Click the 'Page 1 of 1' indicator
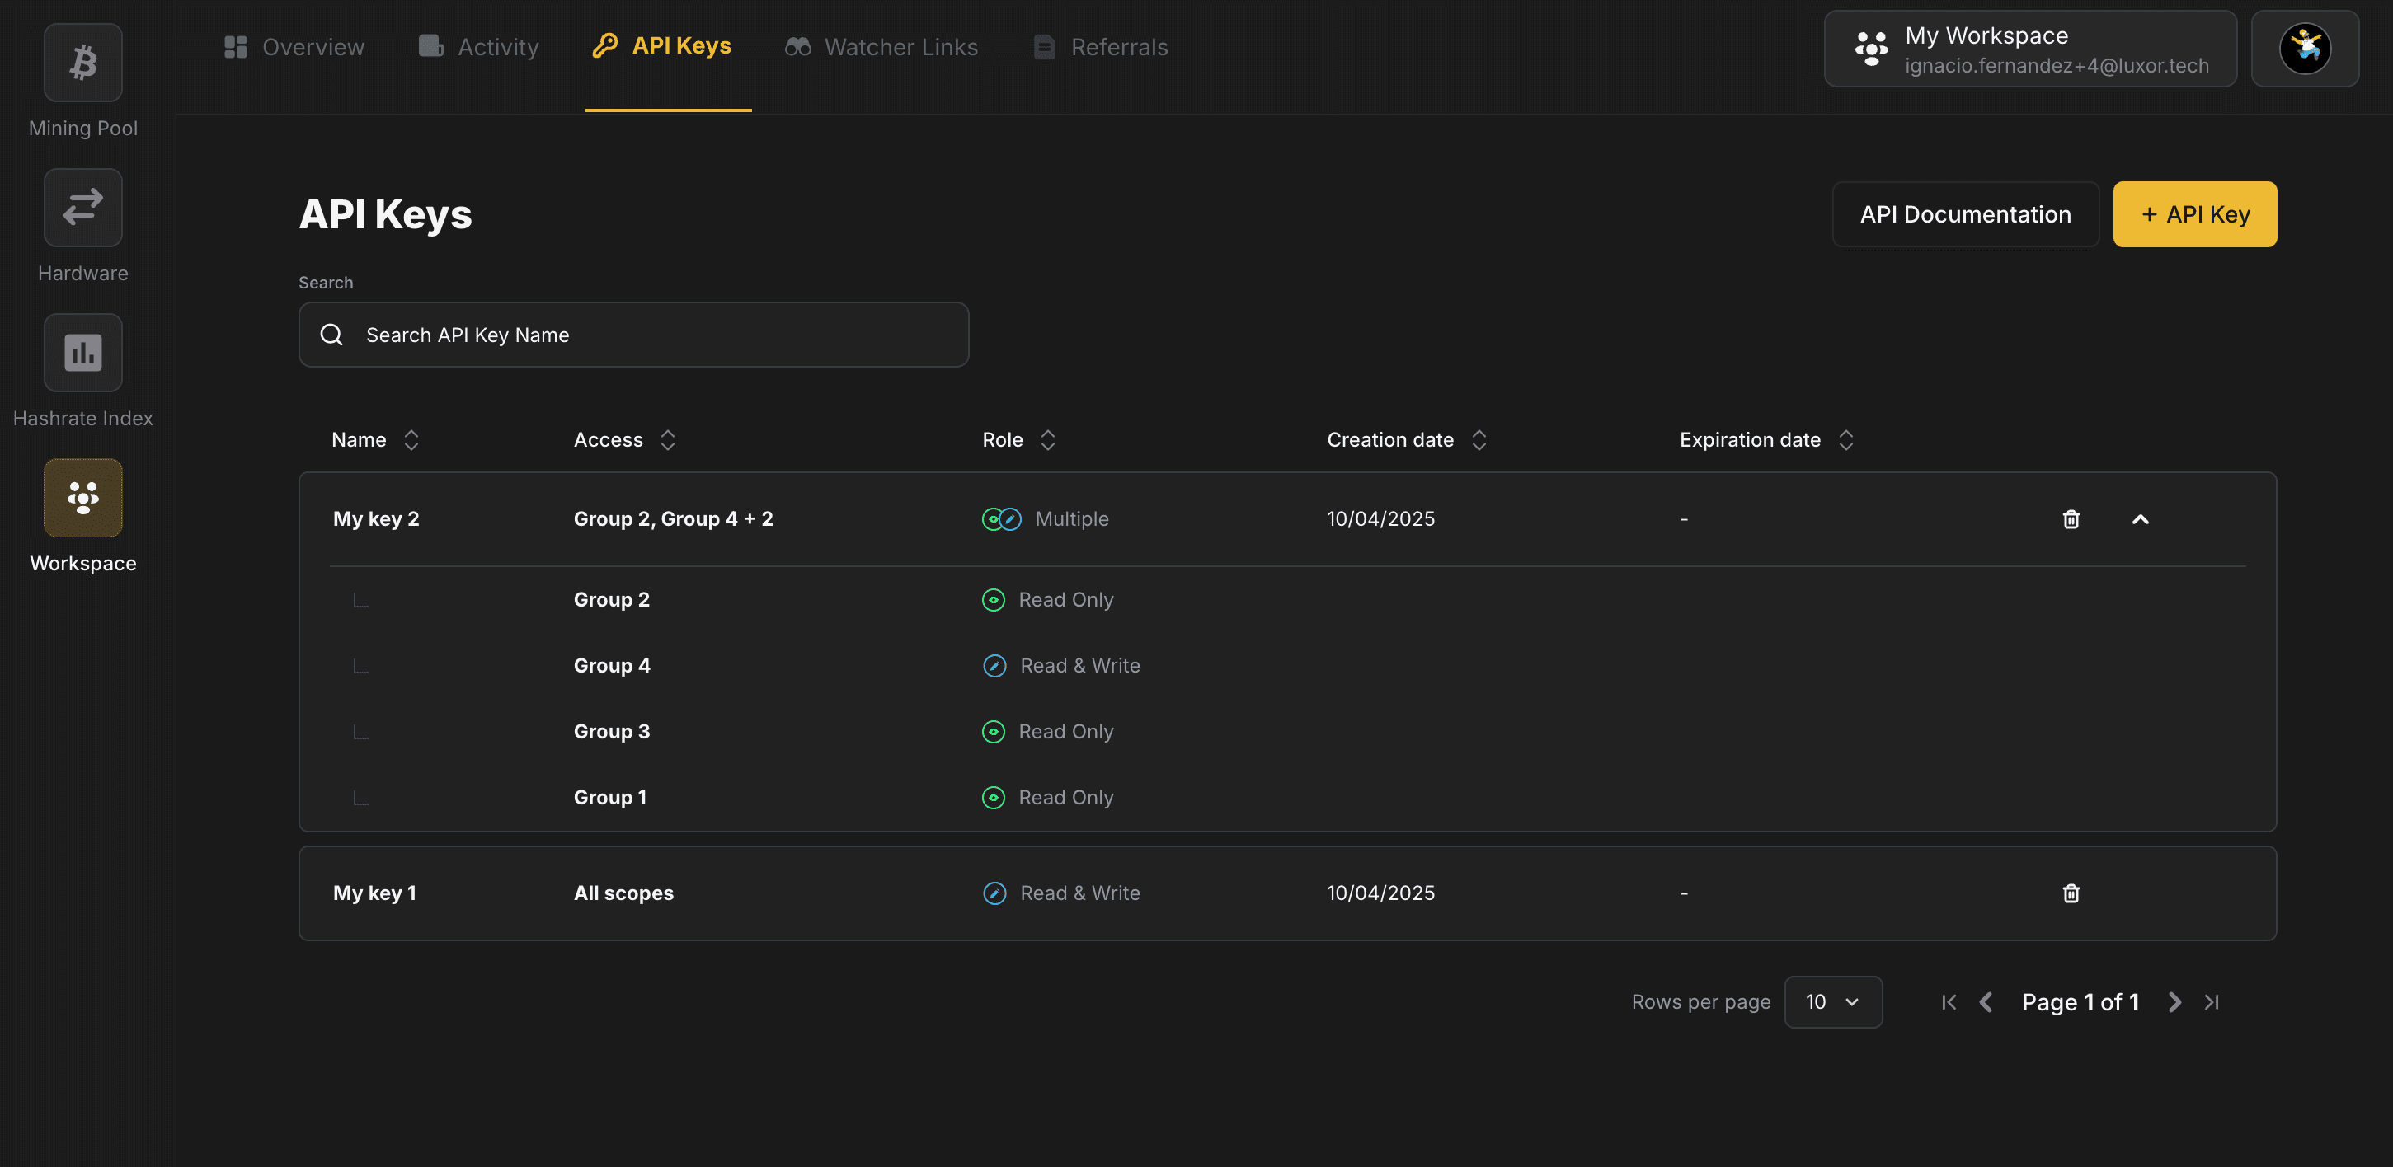The image size is (2393, 1167). 2080,1001
